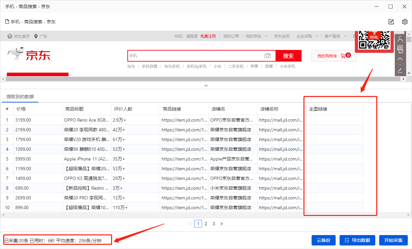
Task: Open the 京东会员 link
Action: [282, 36]
